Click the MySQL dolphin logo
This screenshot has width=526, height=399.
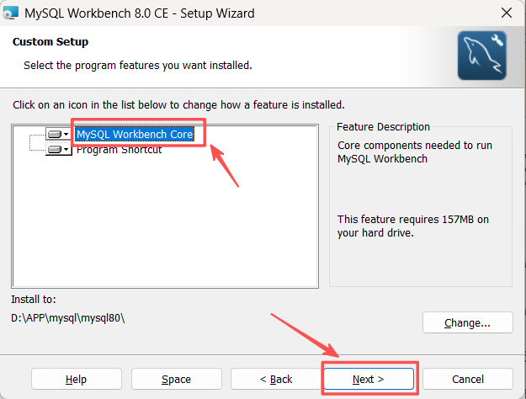point(481,56)
